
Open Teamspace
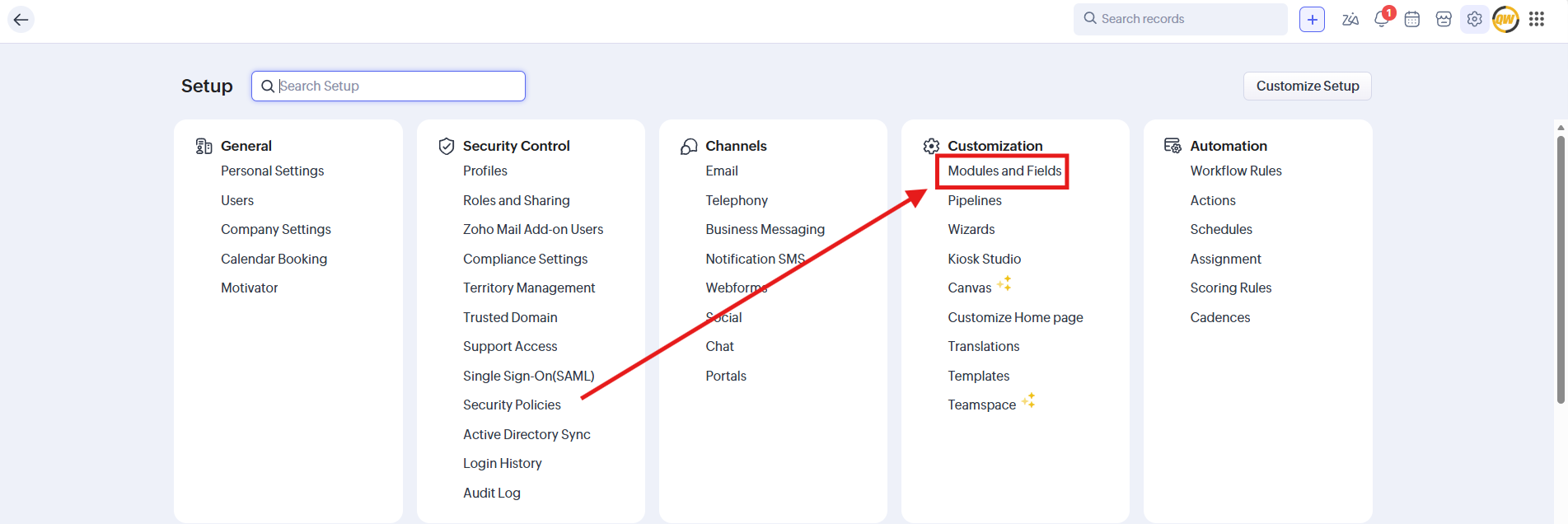[982, 405]
